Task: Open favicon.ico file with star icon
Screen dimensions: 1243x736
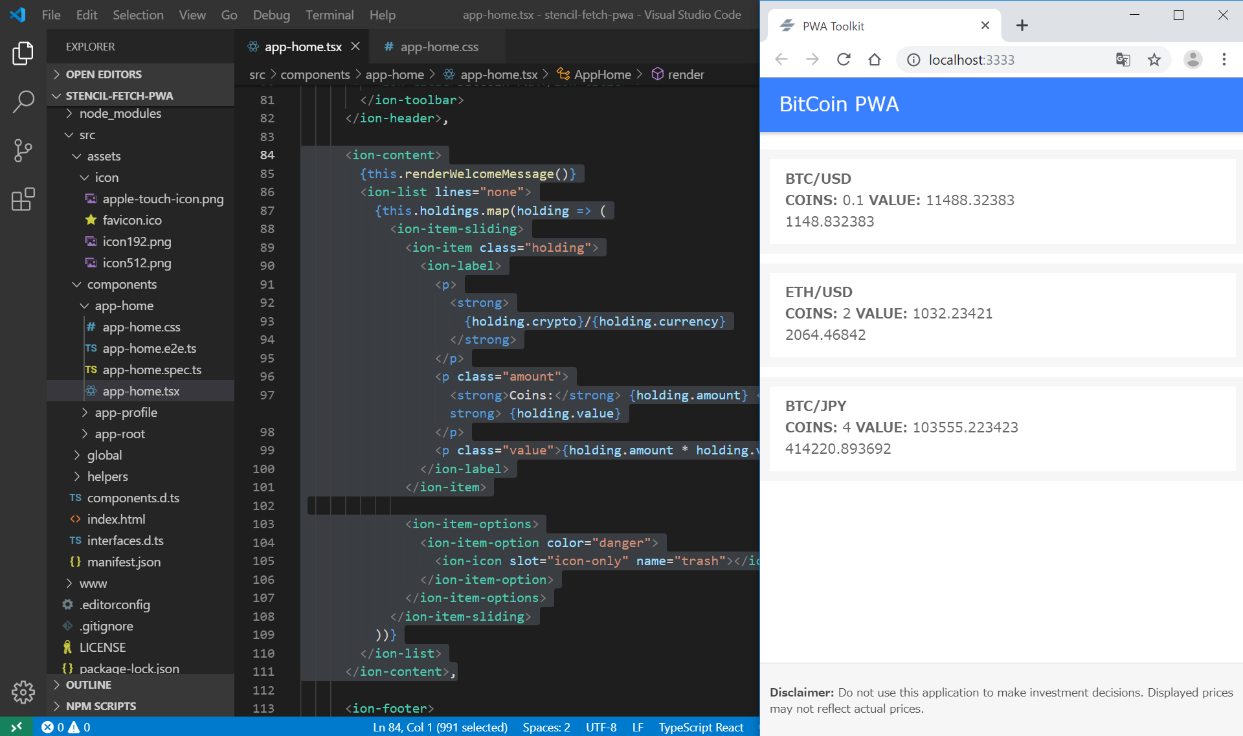Action: 132,220
